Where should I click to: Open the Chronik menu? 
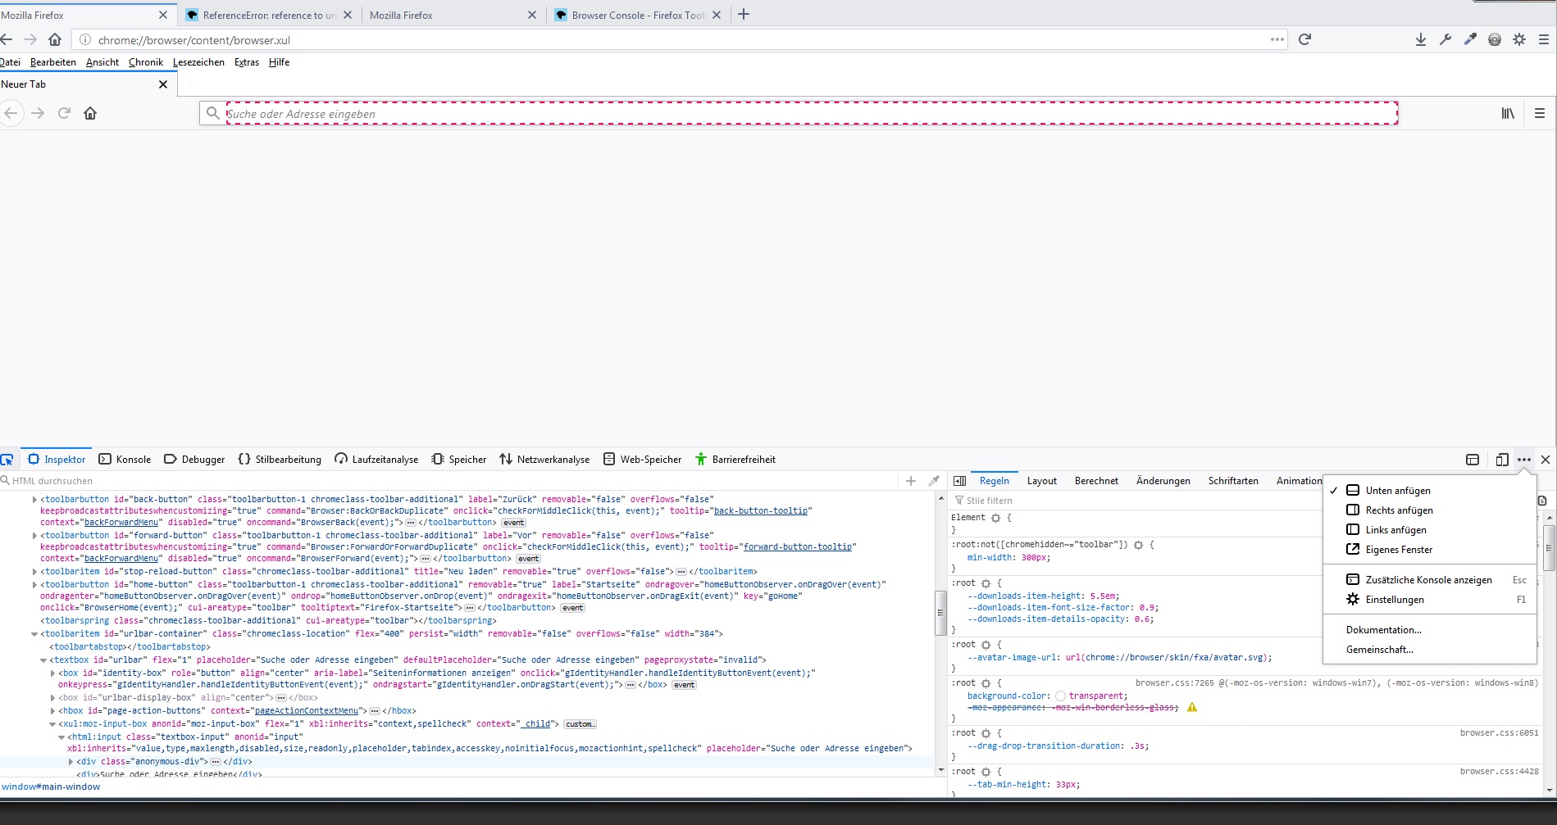point(145,62)
